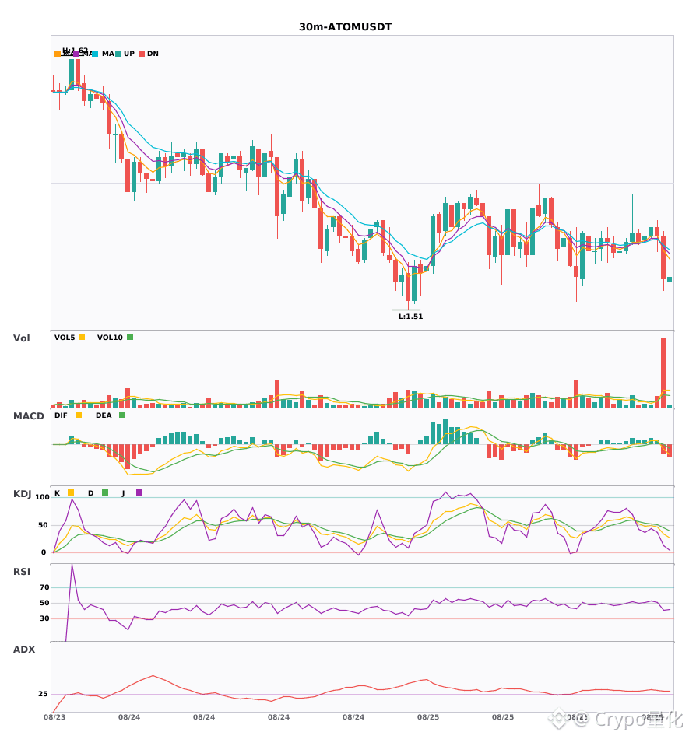Click the 70 level on RSI axis
This screenshot has width=689, height=739.
[44, 587]
